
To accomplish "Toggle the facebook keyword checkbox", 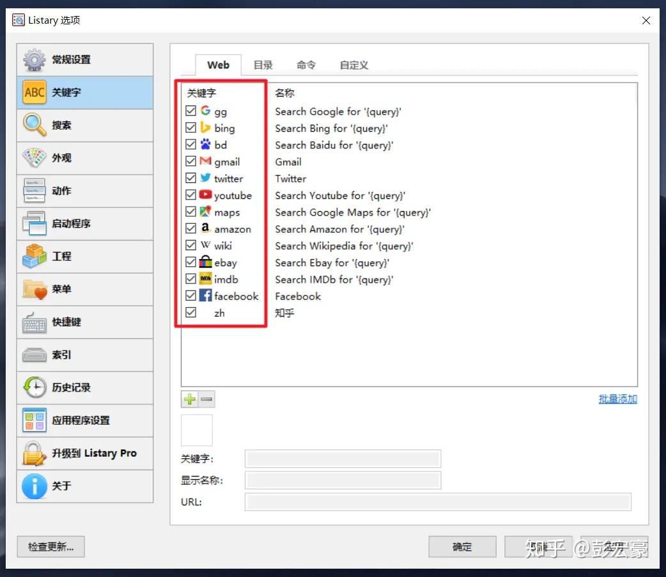I will coord(190,296).
